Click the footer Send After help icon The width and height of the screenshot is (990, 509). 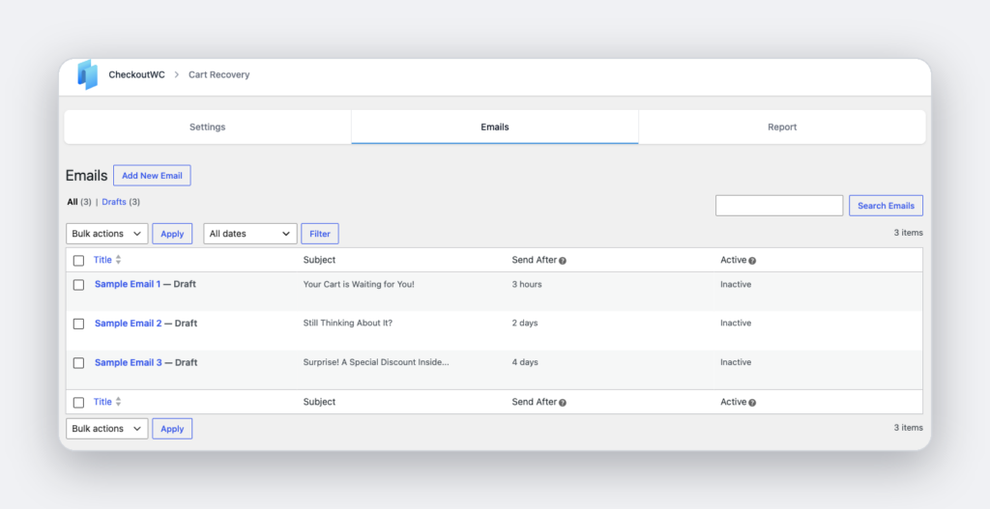[563, 403]
